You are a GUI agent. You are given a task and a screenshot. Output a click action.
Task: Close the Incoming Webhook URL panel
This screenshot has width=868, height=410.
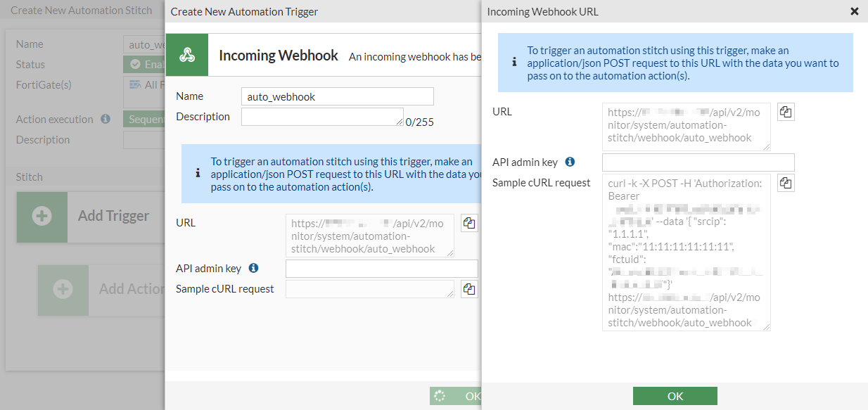click(855, 11)
